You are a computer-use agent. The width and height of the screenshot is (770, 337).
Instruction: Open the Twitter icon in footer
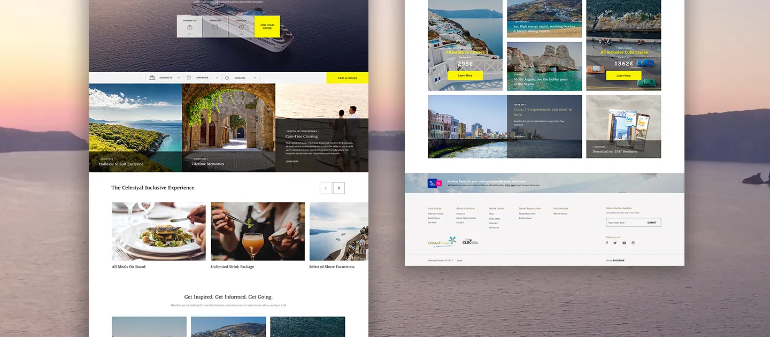(x=615, y=243)
